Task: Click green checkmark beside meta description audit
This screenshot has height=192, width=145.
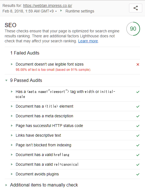Action: pyautogui.click(x=138, y=116)
